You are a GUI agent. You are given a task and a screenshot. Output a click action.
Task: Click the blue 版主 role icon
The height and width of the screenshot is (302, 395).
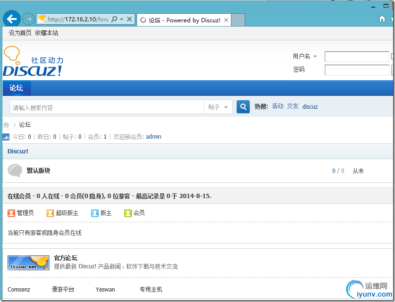(x=95, y=213)
